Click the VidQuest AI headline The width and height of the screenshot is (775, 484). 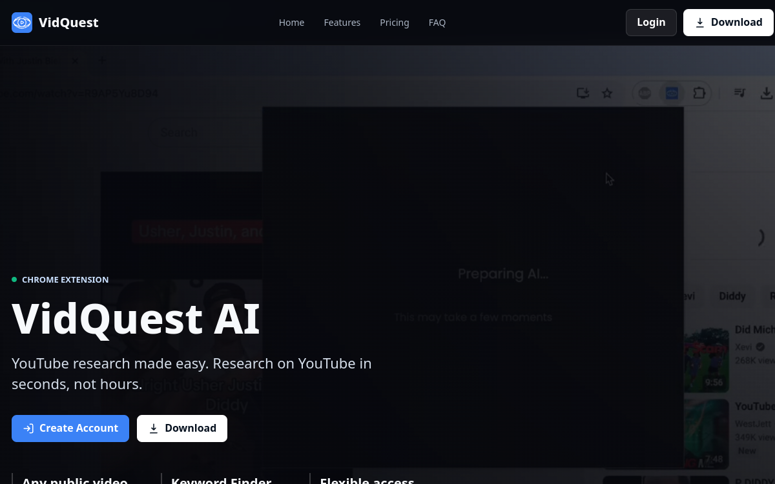click(136, 319)
